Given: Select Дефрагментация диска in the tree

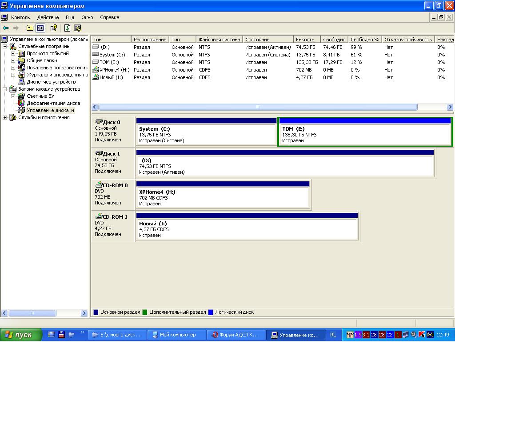Looking at the screenshot, I should click(53, 103).
